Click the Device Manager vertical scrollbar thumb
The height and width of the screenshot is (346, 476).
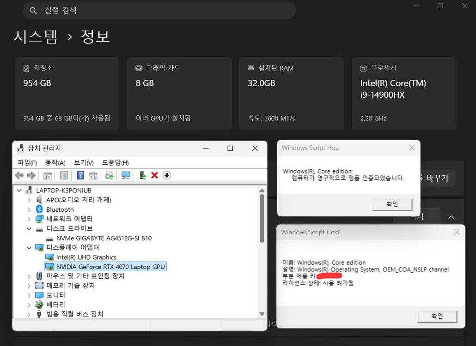click(x=262, y=219)
